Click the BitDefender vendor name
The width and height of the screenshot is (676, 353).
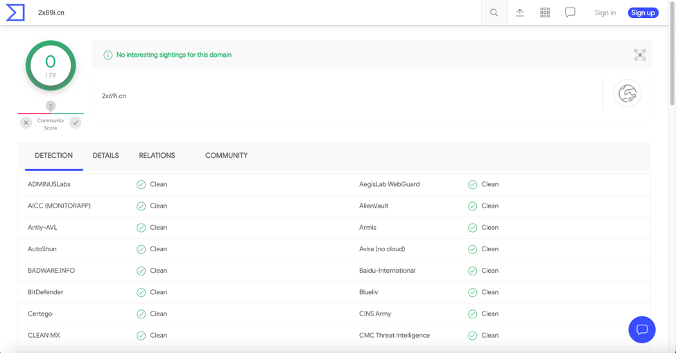point(45,292)
